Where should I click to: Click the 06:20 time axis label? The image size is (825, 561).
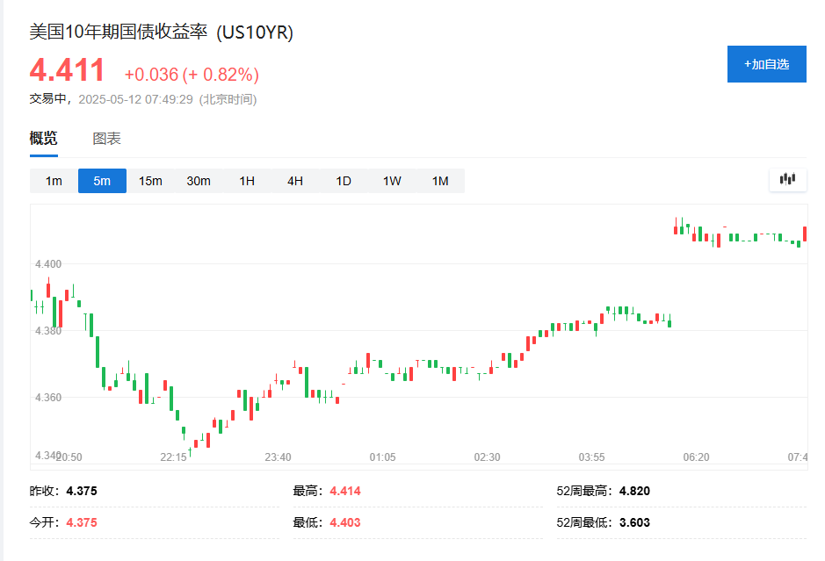696,457
